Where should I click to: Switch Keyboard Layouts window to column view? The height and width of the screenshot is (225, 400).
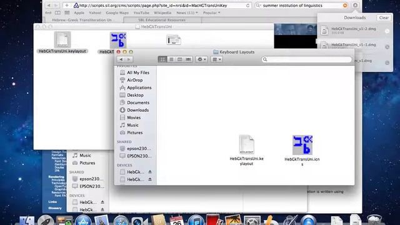179,59
